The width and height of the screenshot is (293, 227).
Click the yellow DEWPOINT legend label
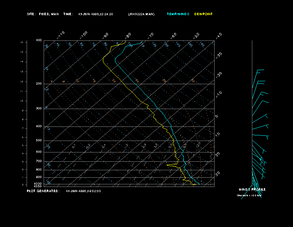pyautogui.click(x=203, y=14)
